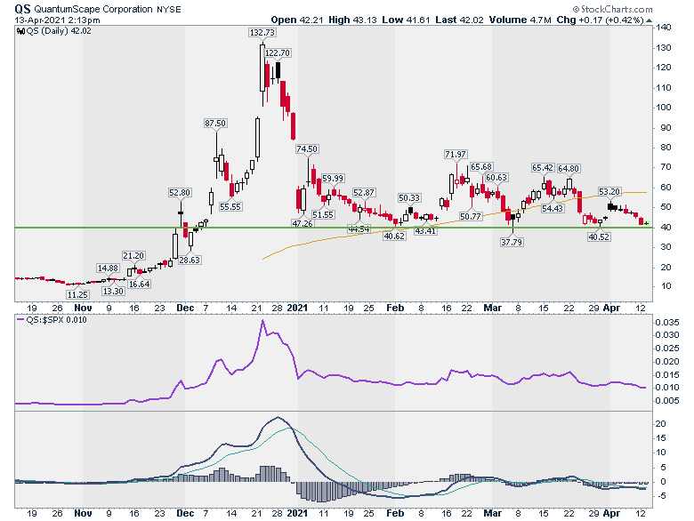Screen dimensions: 694x521
Task: Select the QuantumScape Corporation company name
Action: click(x=93, y=9)
